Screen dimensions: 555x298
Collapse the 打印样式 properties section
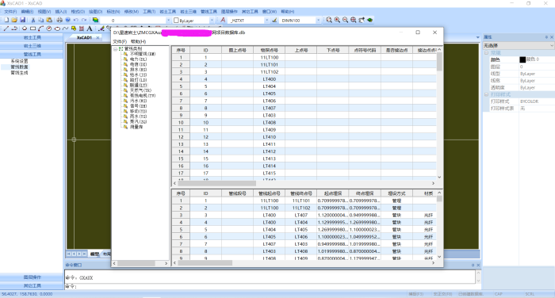[x=486, y=94]
